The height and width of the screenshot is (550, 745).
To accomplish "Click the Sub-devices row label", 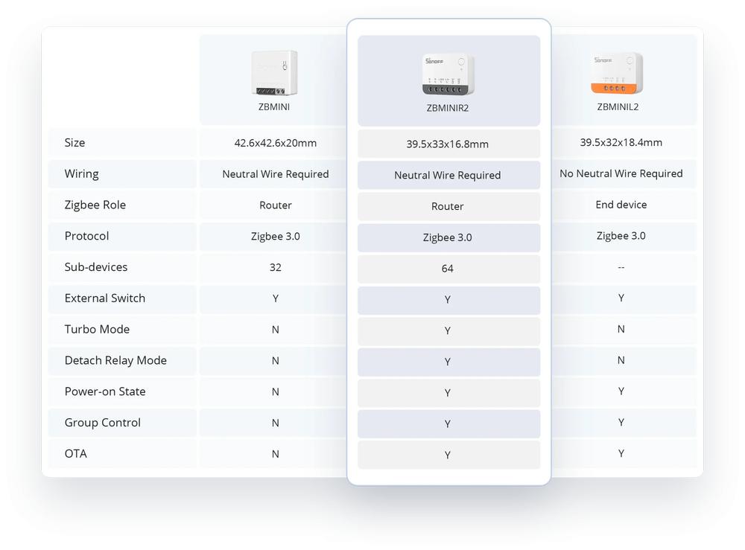I will [95, 267].
